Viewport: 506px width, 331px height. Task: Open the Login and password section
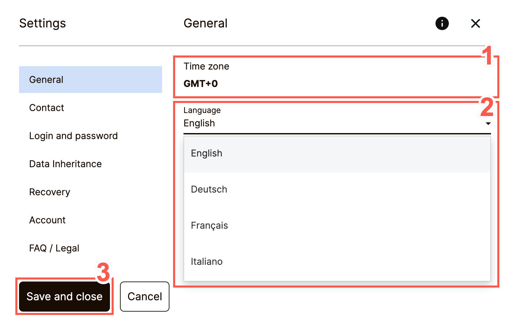[x=74, y=136]
